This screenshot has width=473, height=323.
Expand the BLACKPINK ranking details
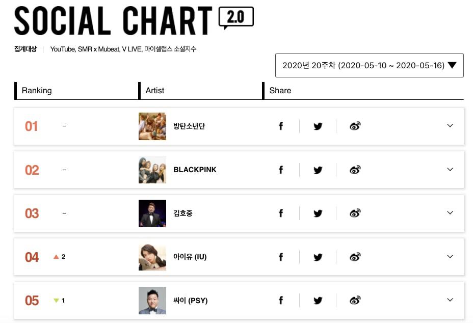pos(450,170)
